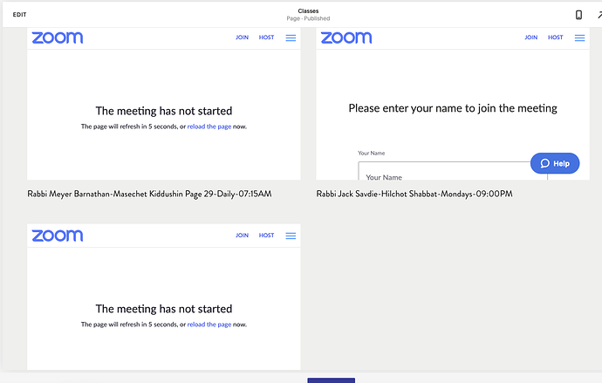This screenshot has width=602, height=383.
Task: Select caption 'Rabbi Jack Savdie-Hilchot Shabbat-Mondays-09:00PM'
Action: 414,194
